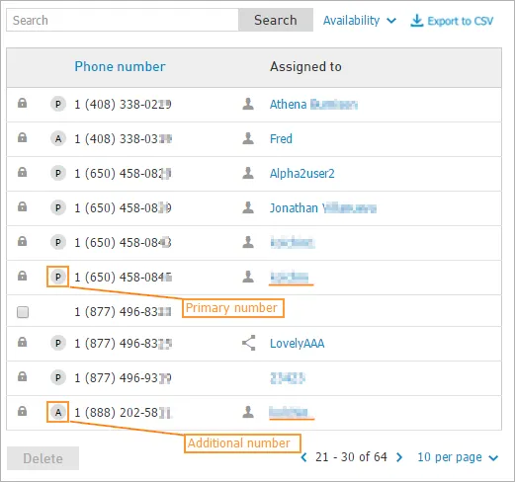This screenshot has height=482, width=515.
Task: Click the Export to CSV download icon
Action: (x=417, y=21)
